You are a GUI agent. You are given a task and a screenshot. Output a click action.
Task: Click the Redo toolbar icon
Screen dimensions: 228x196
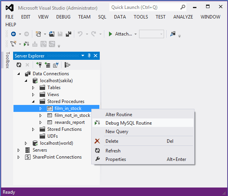[x=94, y=34]
